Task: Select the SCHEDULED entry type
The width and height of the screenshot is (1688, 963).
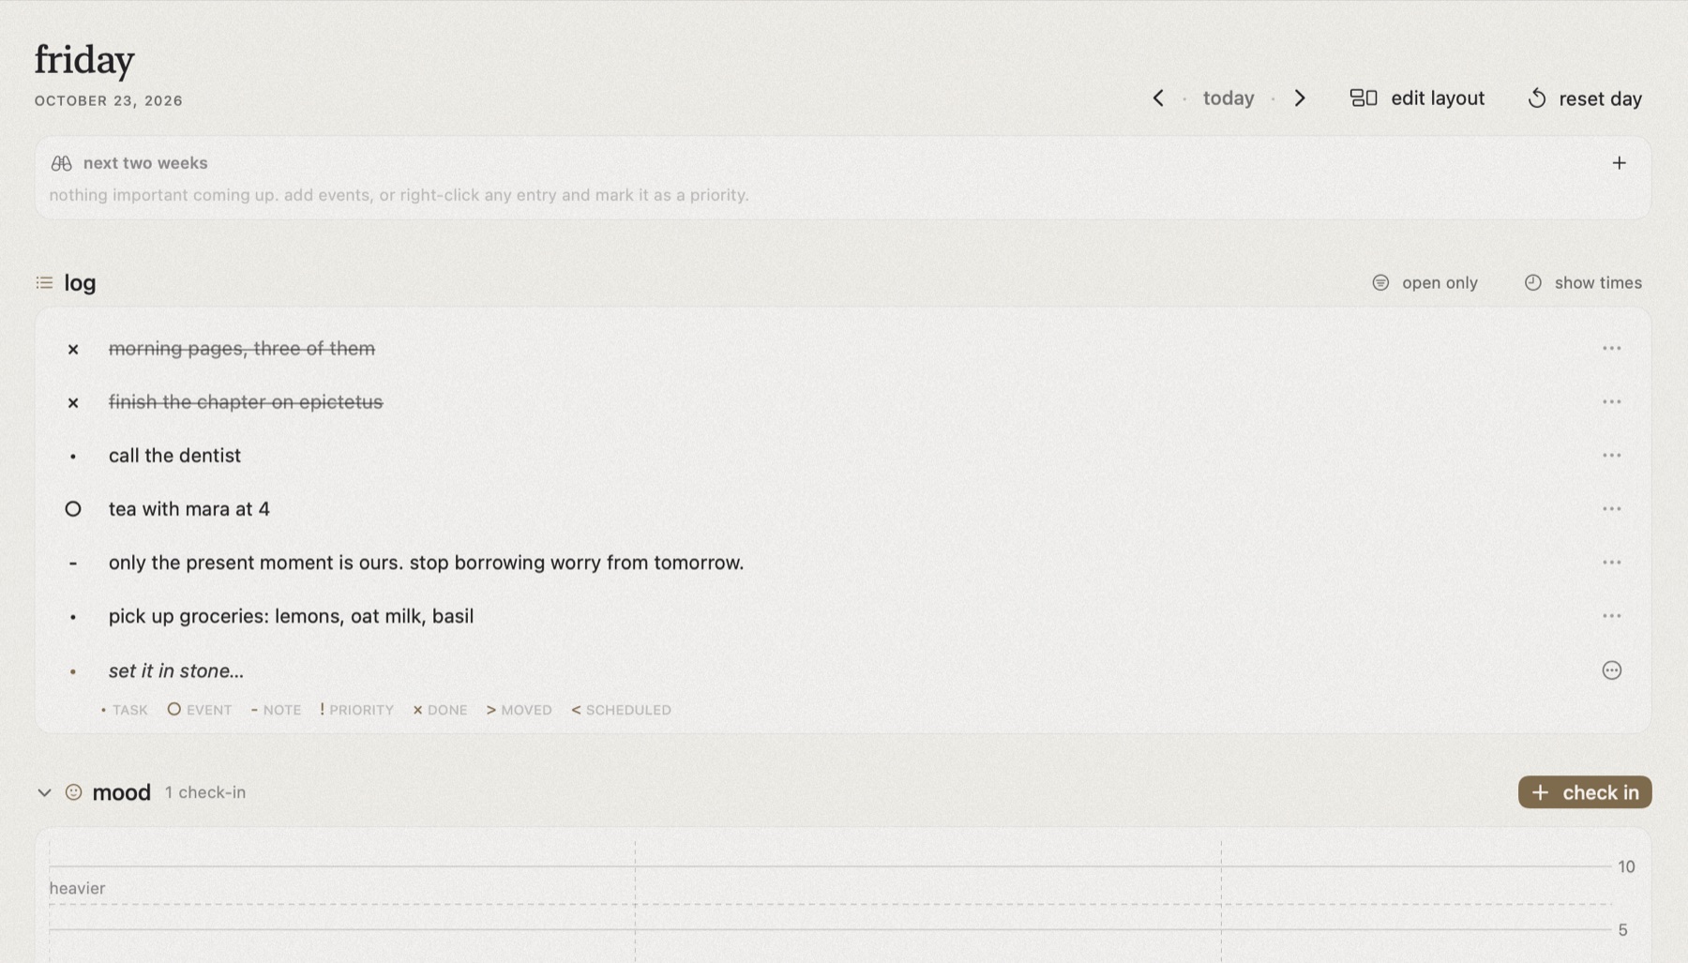Action: (621, 710)
